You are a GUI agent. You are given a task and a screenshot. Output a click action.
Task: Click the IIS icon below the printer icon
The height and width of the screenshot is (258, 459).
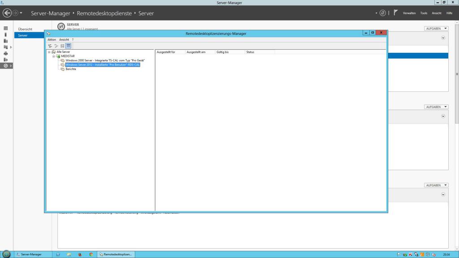click(5, 60)
